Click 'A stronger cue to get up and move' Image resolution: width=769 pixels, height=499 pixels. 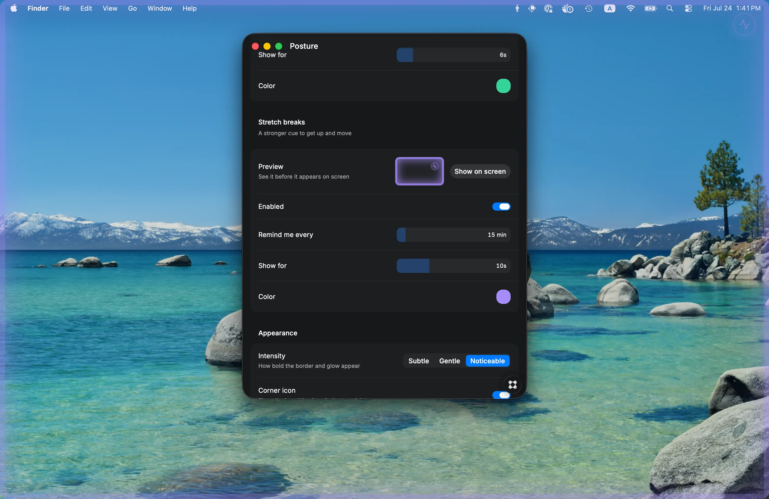point(305,133)
